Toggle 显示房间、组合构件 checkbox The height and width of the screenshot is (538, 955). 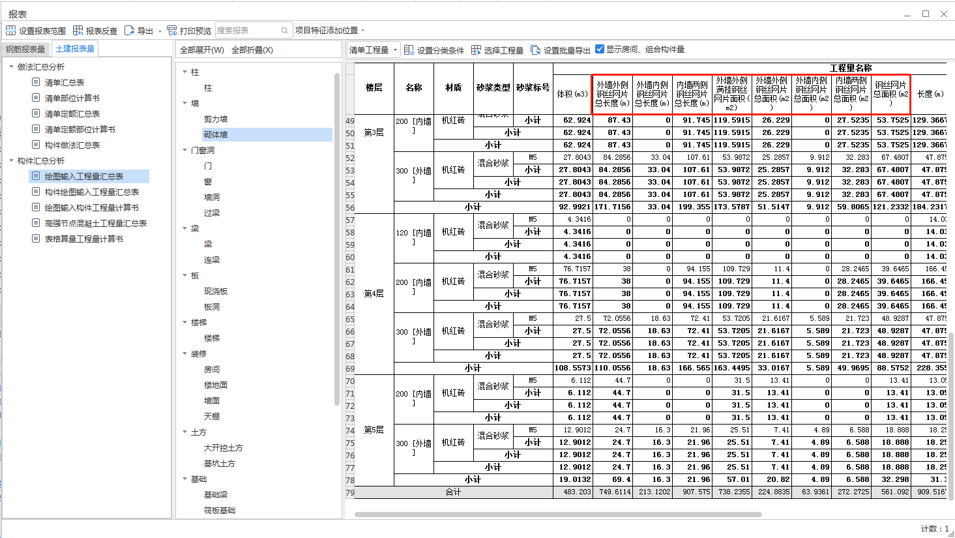point(600,50)
